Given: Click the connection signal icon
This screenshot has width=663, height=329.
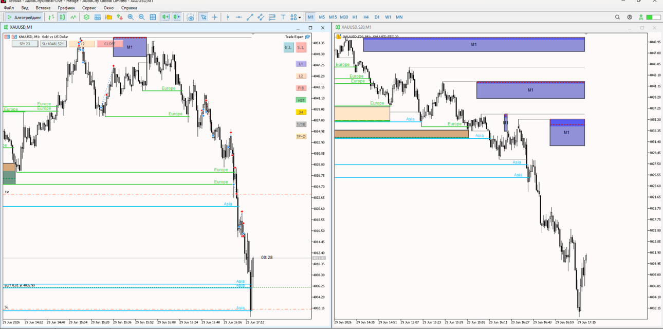Looking at the screenshot, I should [641, 17].
